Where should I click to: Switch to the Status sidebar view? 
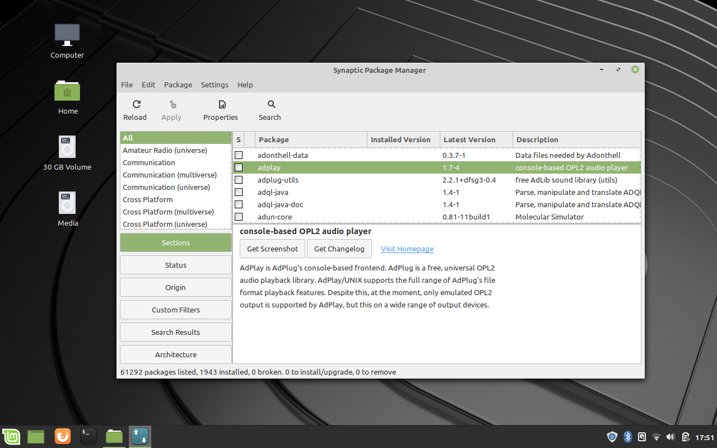pos(175,264)
